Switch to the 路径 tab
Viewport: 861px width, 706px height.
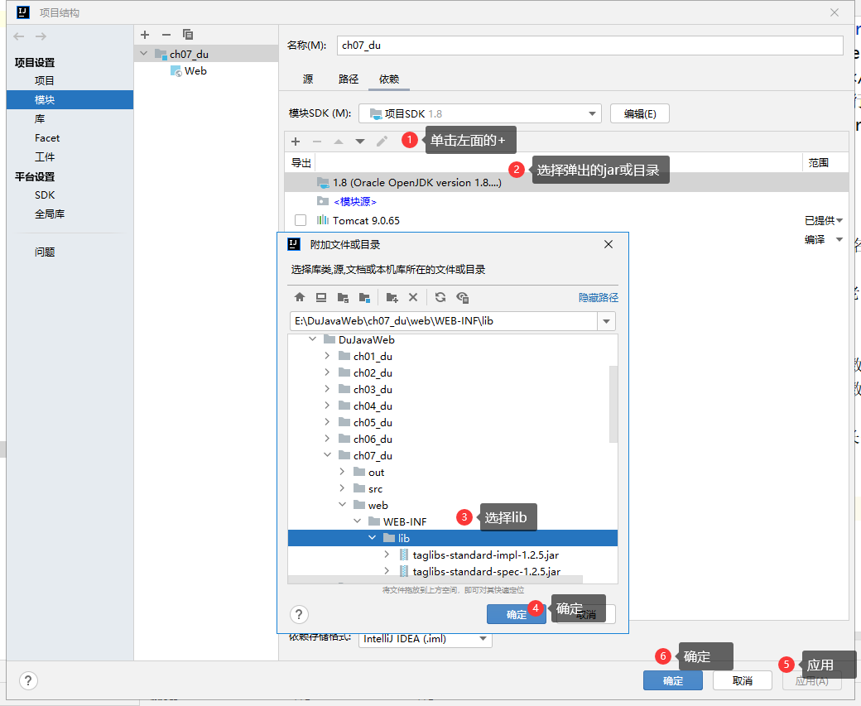pyautogui.click(x=349, y=79)
